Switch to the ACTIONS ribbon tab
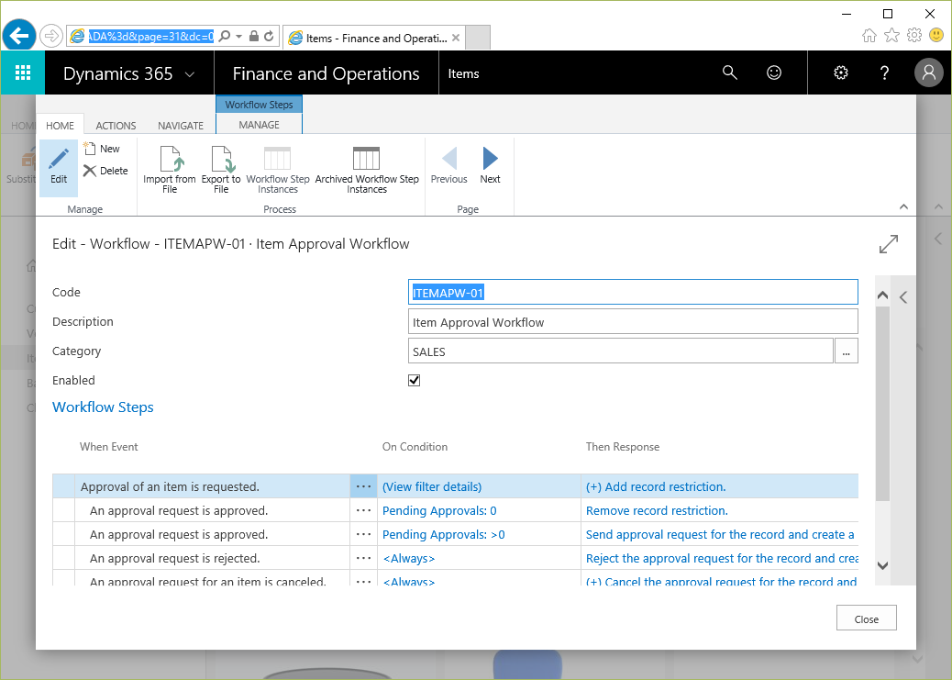Screen dimensions: 952x680 coord(116,125)
